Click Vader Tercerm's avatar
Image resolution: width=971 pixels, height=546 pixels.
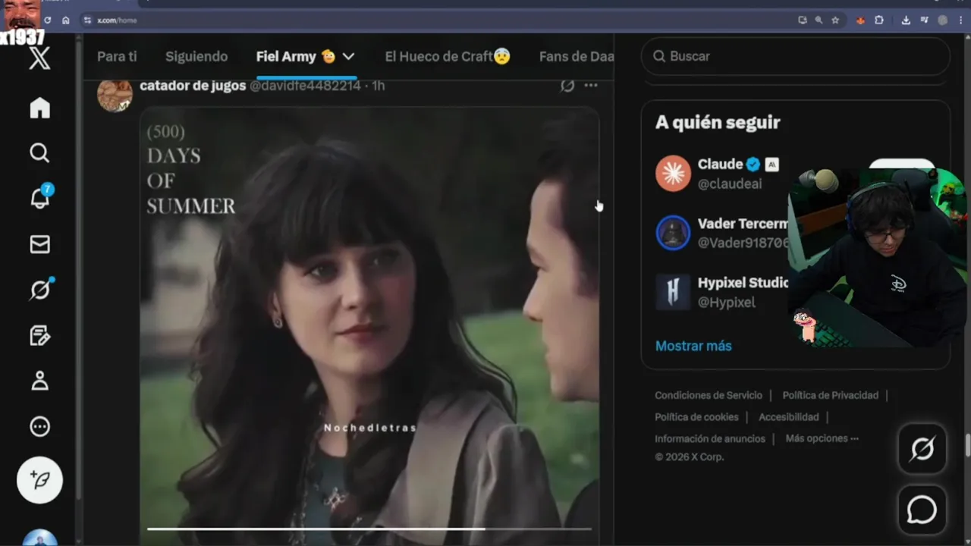673,233
